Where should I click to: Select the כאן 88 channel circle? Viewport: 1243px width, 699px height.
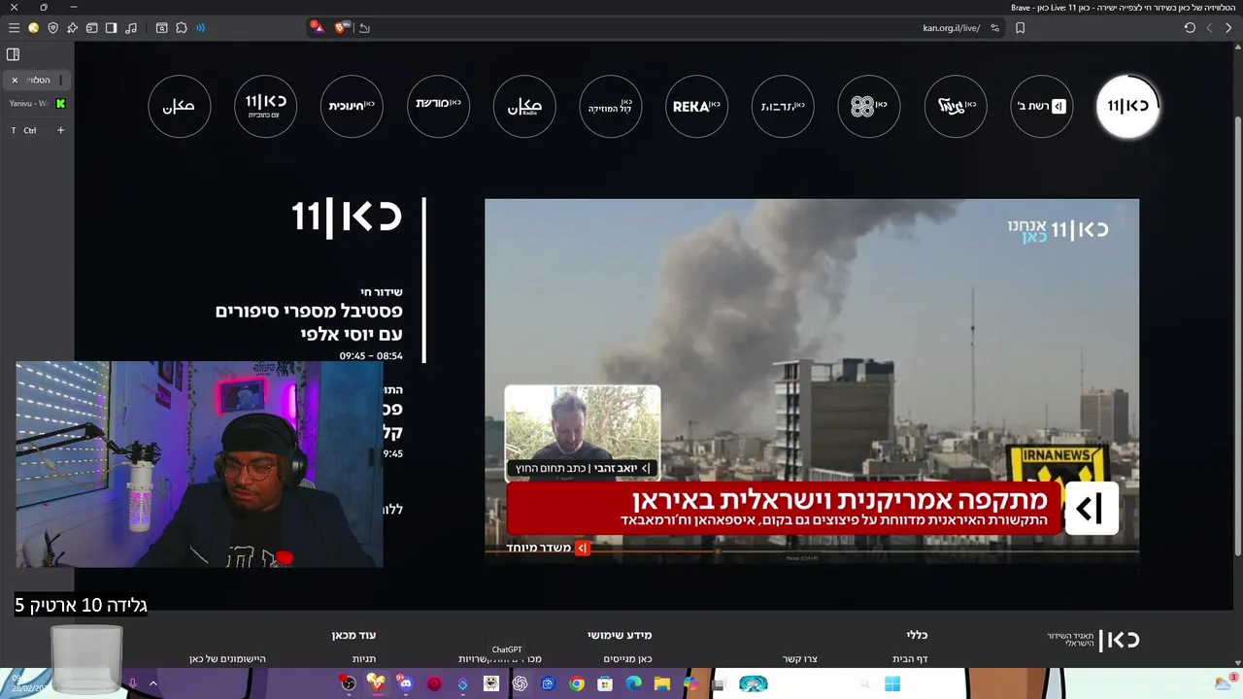tap(869, 106)
